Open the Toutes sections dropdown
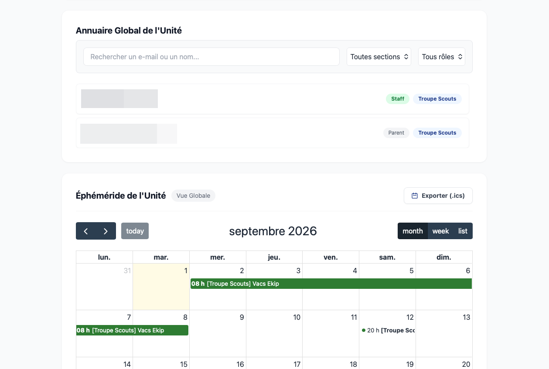549x369 pixels. click(379, 57)
